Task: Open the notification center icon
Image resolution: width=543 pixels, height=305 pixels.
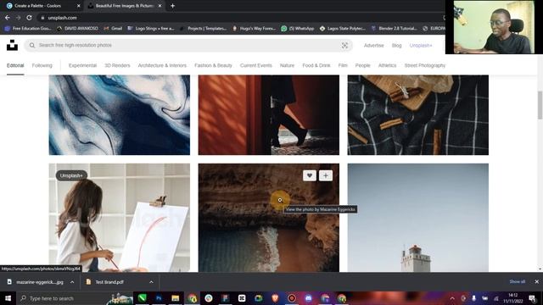Action: tap(532, 298)
